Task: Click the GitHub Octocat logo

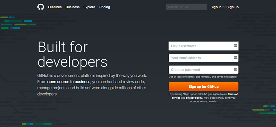Action: 41,7
